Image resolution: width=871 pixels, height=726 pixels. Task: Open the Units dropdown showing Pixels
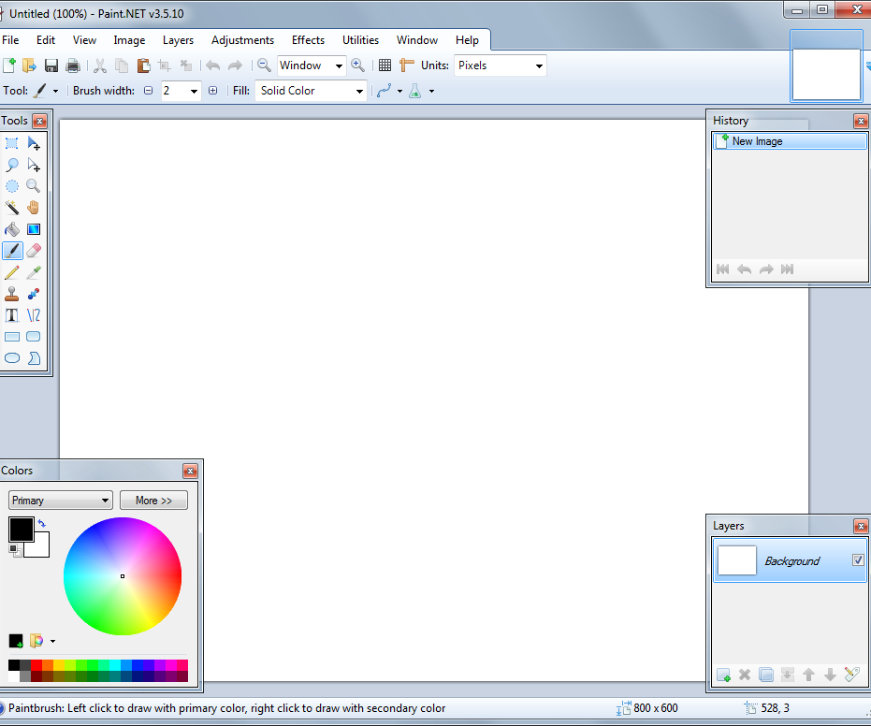(x=500, y=65)
